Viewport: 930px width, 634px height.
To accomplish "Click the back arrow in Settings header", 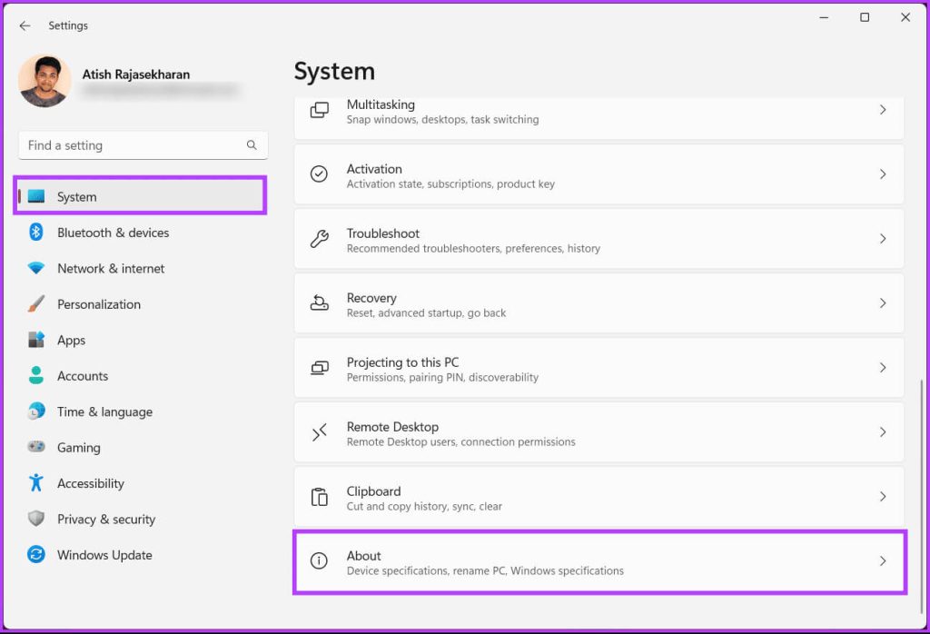I will coord(25,26).
